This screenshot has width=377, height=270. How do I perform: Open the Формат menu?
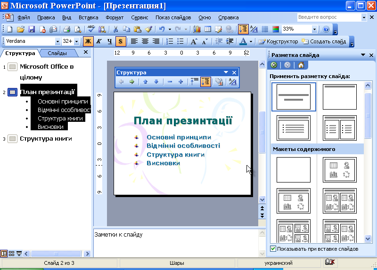[x=115, y=17]
